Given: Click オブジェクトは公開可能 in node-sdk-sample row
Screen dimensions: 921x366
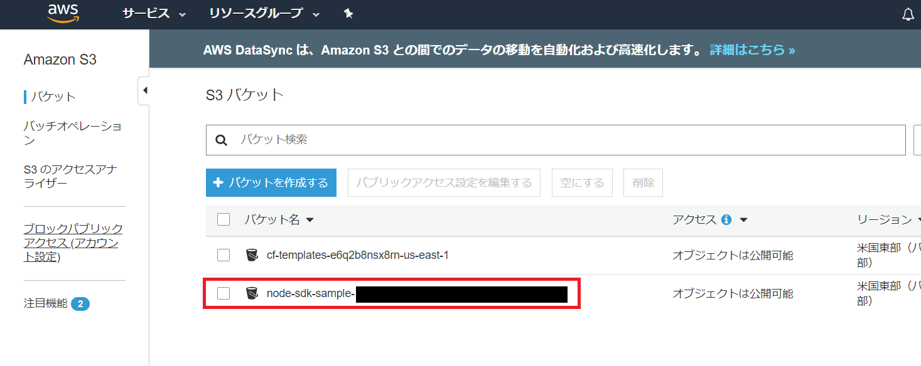Looking at the screenshot, I should [x=733, y=293].
